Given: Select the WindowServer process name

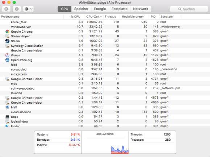Looking at the screenshot, I should point(21,27).
